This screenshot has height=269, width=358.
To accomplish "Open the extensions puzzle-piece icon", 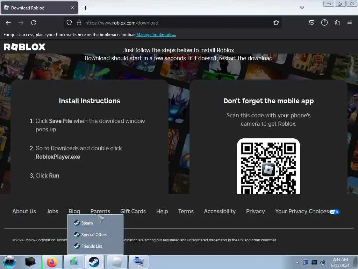I will (337, 22).
